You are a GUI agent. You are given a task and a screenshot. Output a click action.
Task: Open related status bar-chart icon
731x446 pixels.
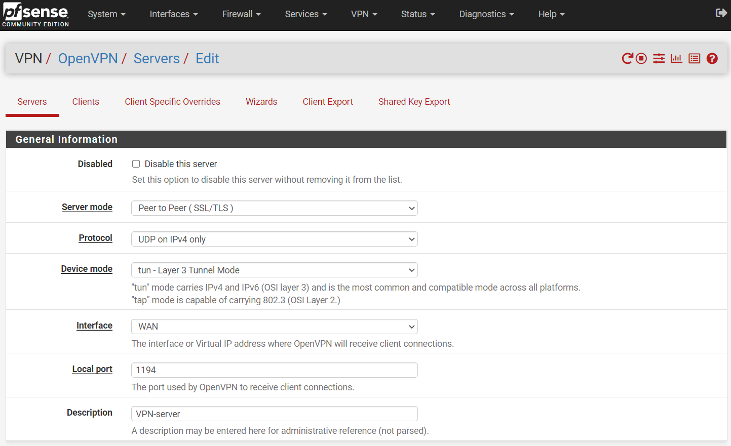[676, 59]
